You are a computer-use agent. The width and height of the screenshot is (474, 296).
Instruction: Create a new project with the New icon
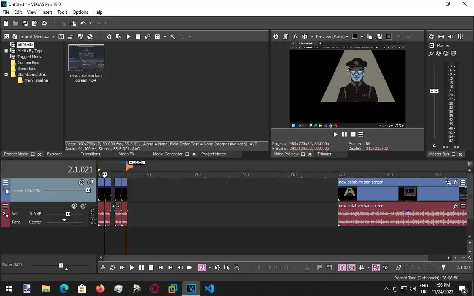6,23
